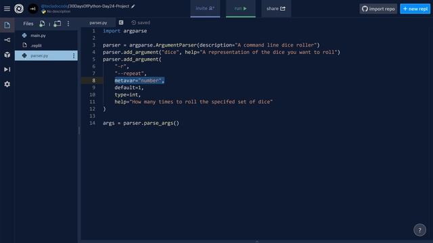Click the description string on line 3

click(276, 45)
